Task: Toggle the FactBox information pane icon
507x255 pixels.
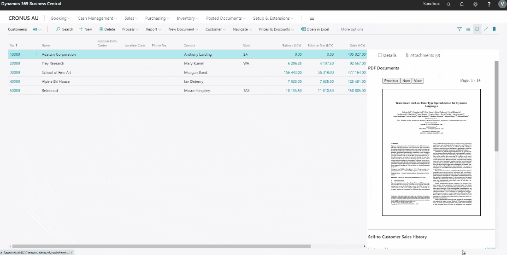Action: [477, 29]
